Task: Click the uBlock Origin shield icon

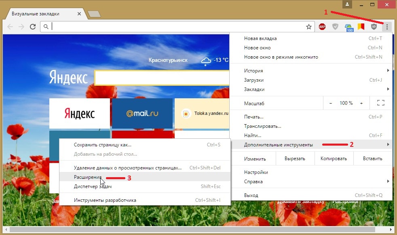Action: click(374, 27)
